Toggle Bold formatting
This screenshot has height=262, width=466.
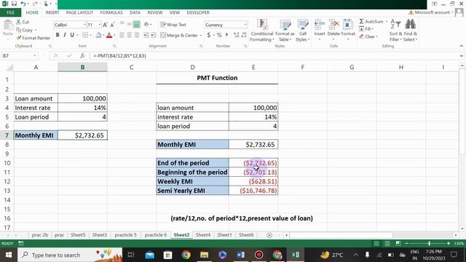[58, 35]
